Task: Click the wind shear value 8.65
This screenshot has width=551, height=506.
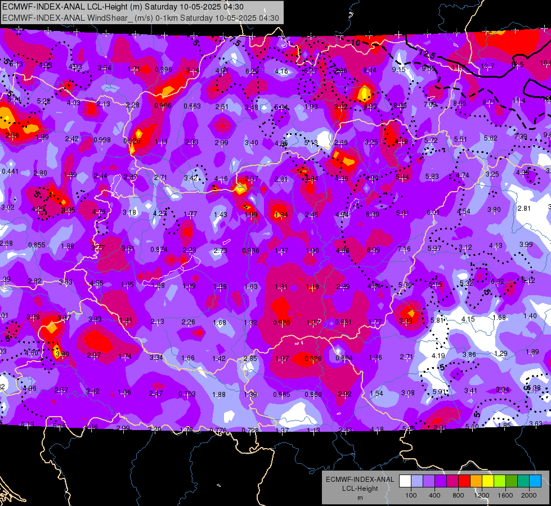Action: coord(460,103)
